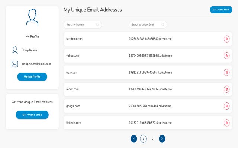The width and height of the screenshot is (238, 148).
Task: Click the 1995949944337a59814.private.me address
Action: coord(150,89)
